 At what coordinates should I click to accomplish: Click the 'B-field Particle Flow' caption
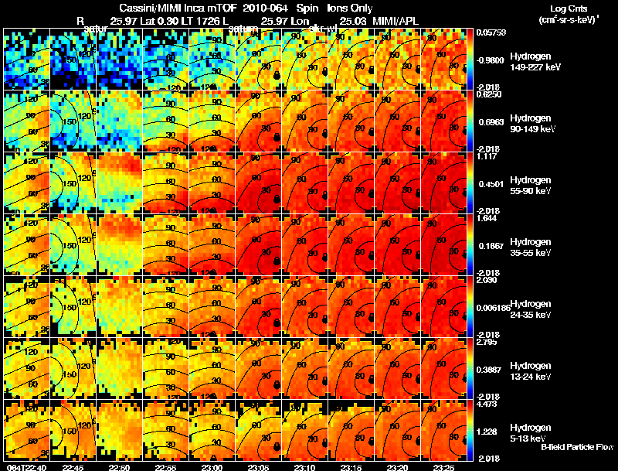point(577,447)
